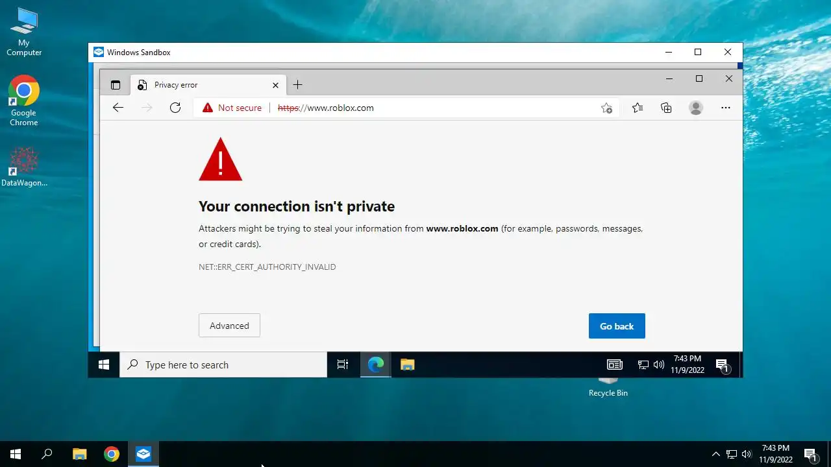Image resolution: width=831 pixels, height=467 pixels.
Task: Click host taskbar clock and date
Action: pyautogui.click(x=776, y=454)
